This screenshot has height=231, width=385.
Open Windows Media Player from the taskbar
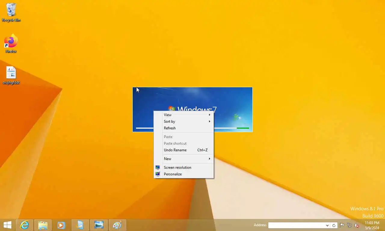(x=61, y=225)
